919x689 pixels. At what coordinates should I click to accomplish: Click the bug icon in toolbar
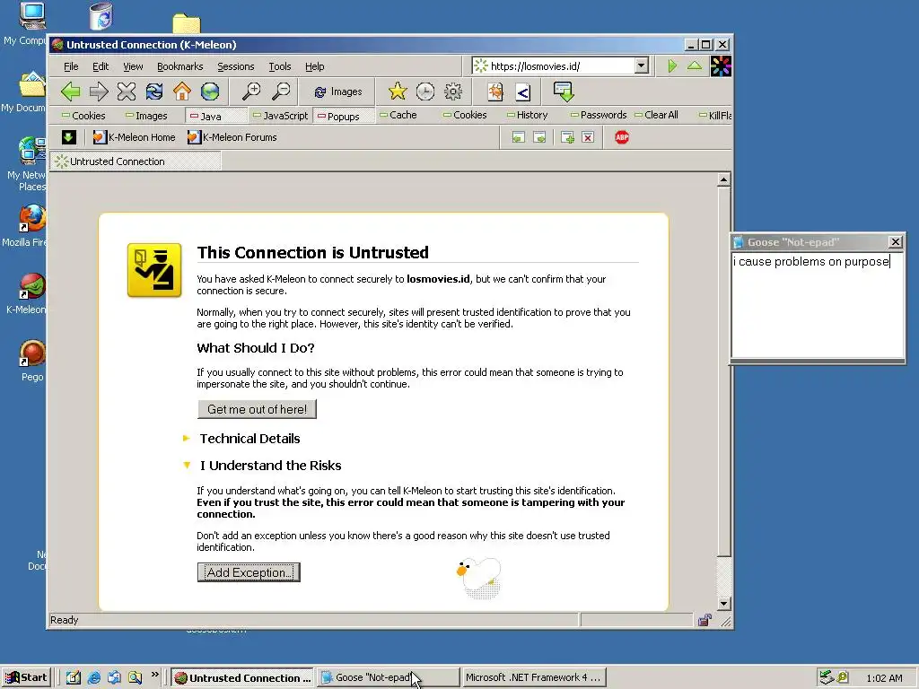(x=495, y=92)
